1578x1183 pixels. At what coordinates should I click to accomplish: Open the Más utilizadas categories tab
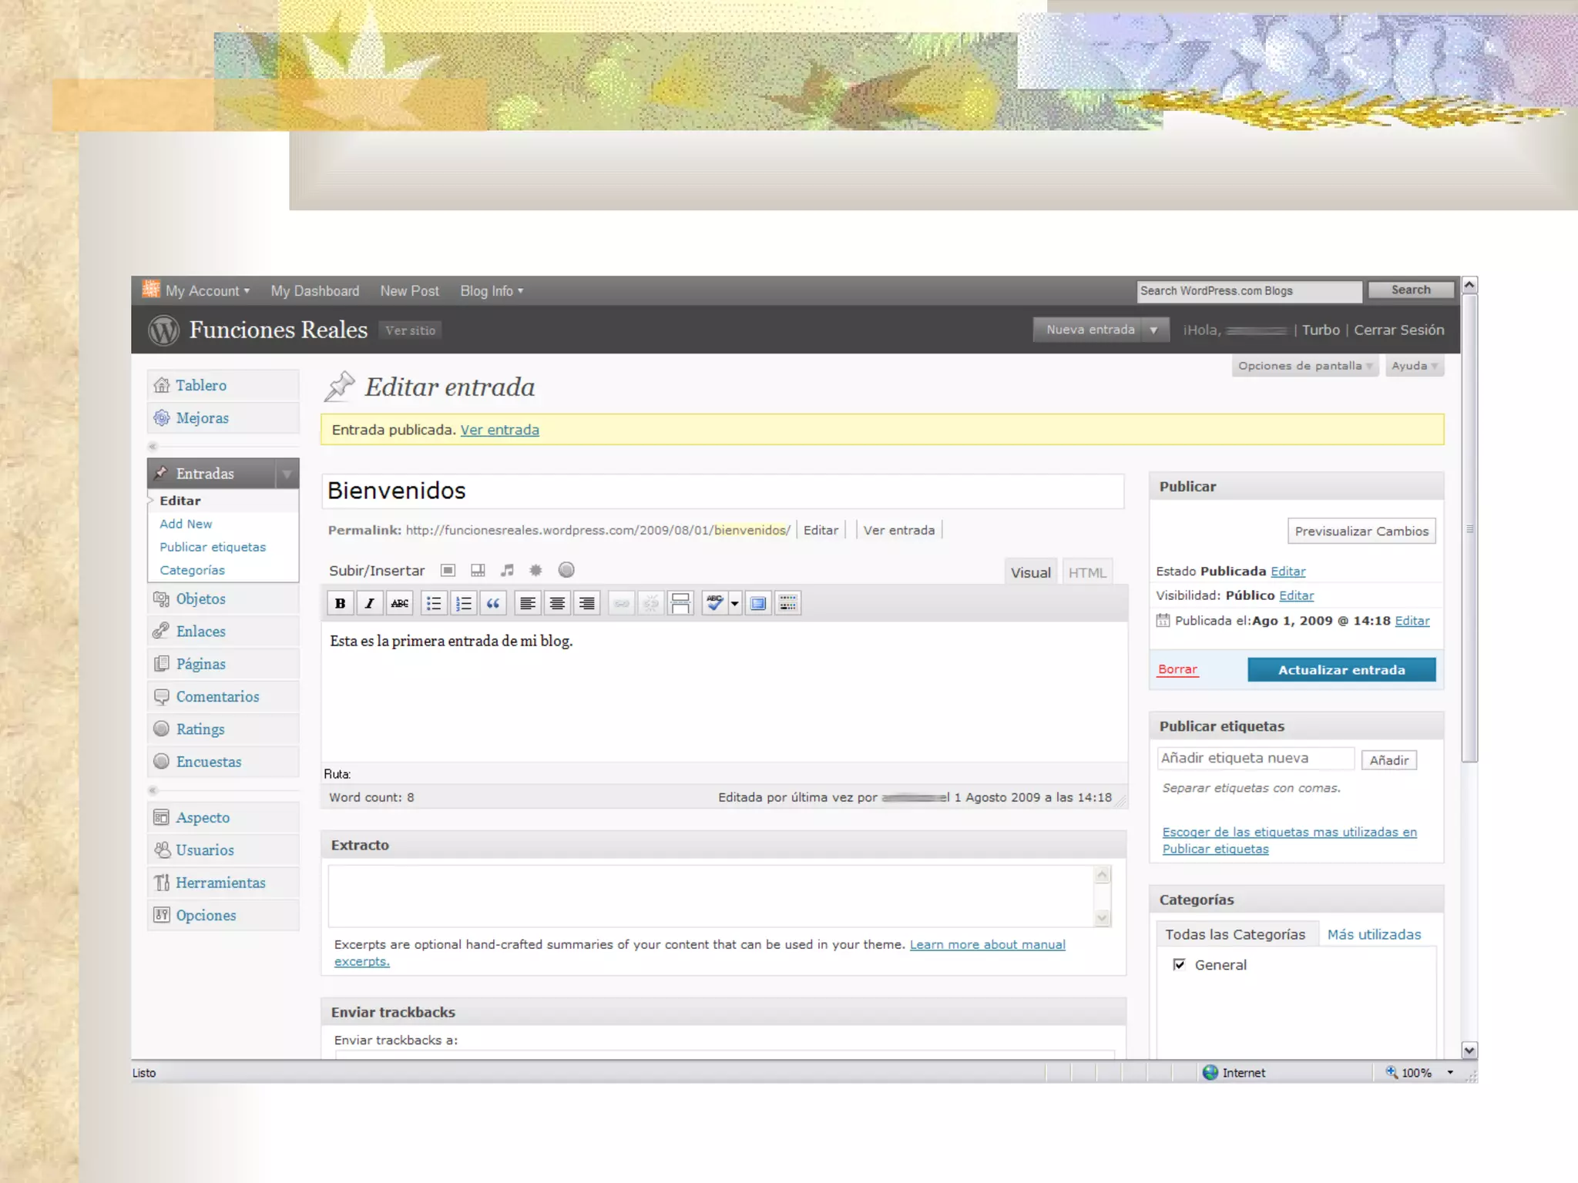click(x=1373, y=934)
